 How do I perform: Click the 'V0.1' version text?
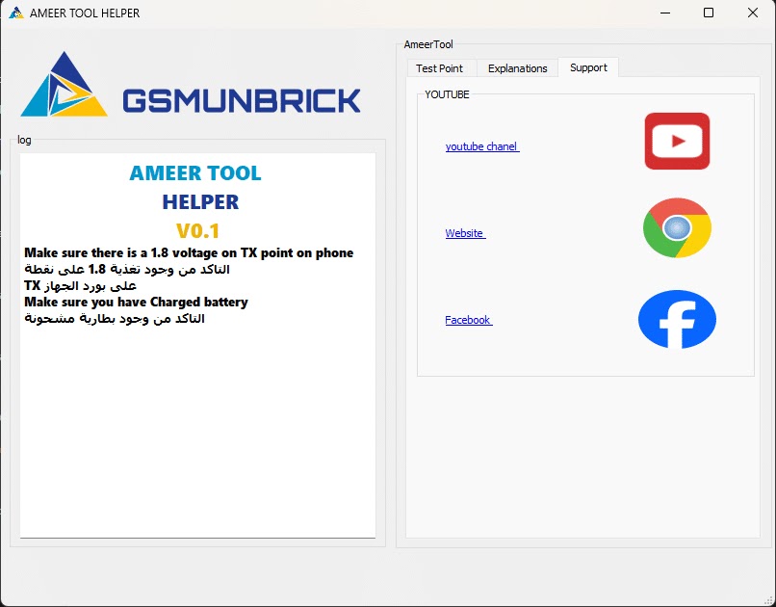[x=198, y=230]
